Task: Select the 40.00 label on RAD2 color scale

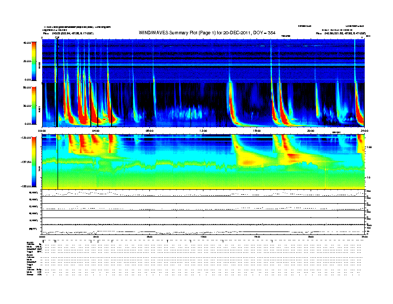Action: (27, 43)
